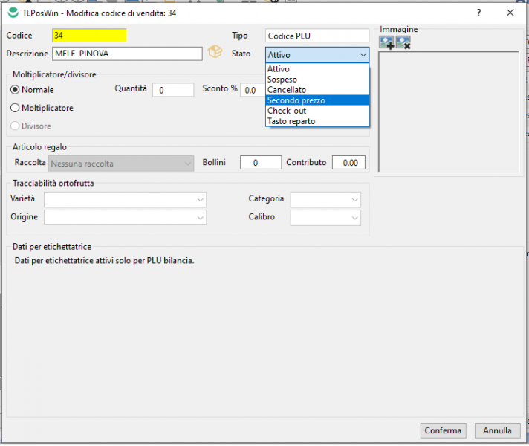This screenshot has height=446, width=529.
Task: Collapse the Stato dropdown
Action: [363, 55]
